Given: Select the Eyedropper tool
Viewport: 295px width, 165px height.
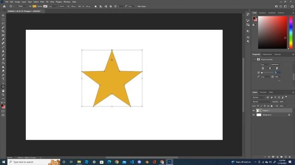Looking at the screenshot, I should click(3, 39).
